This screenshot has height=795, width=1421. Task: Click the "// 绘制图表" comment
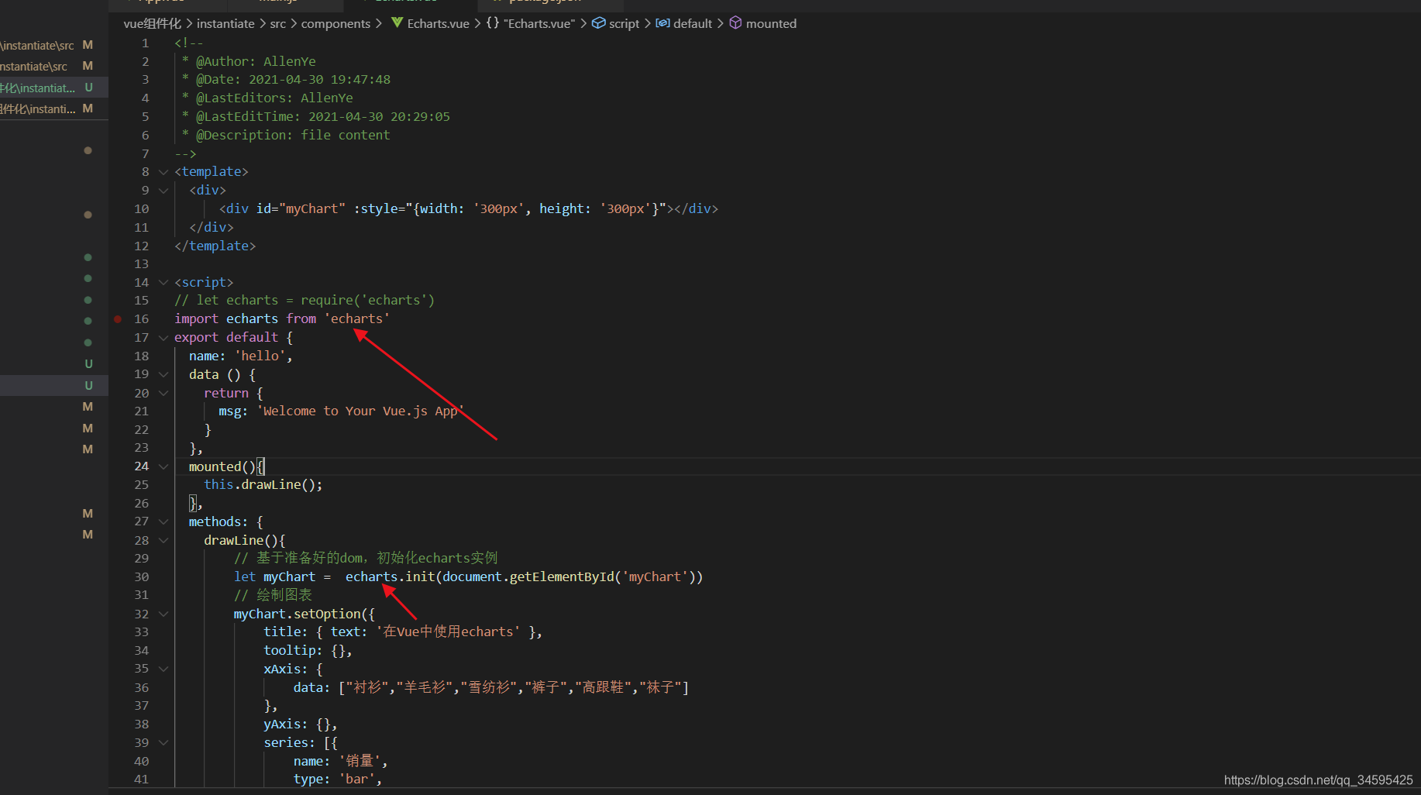(273, 595)
